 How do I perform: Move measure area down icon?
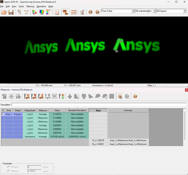pyautogui.click(x=48, y=96)
